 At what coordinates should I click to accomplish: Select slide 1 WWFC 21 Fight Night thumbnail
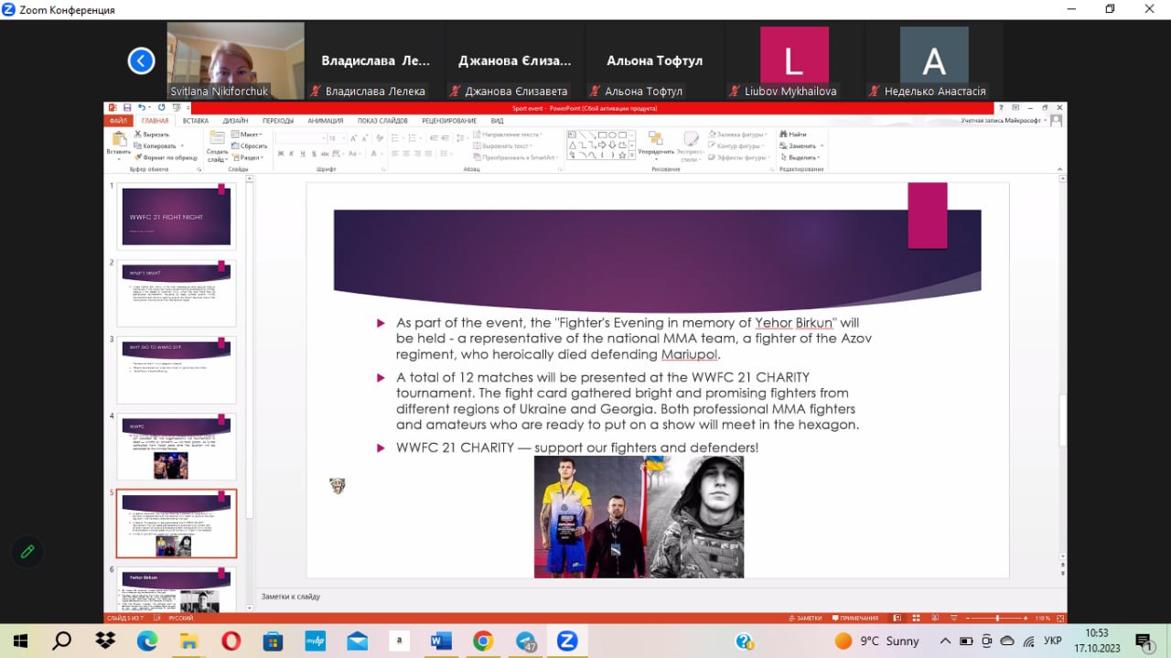click(177, 216)
